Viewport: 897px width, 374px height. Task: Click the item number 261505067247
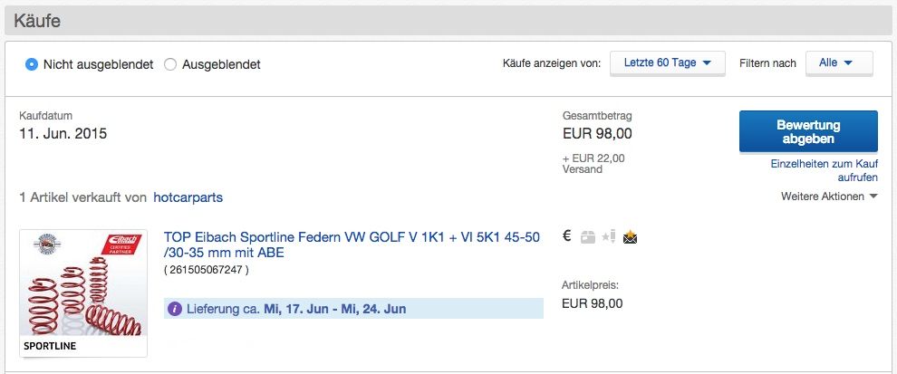click(x=206, y=270)
